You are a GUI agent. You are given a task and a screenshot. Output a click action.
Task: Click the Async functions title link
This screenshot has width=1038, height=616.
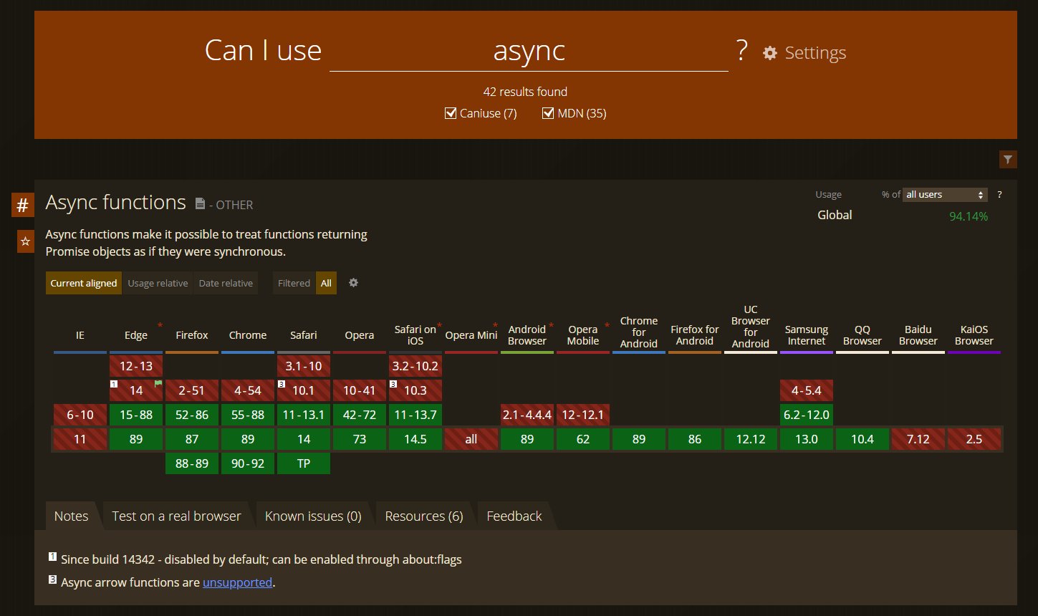tap(116, 203)
